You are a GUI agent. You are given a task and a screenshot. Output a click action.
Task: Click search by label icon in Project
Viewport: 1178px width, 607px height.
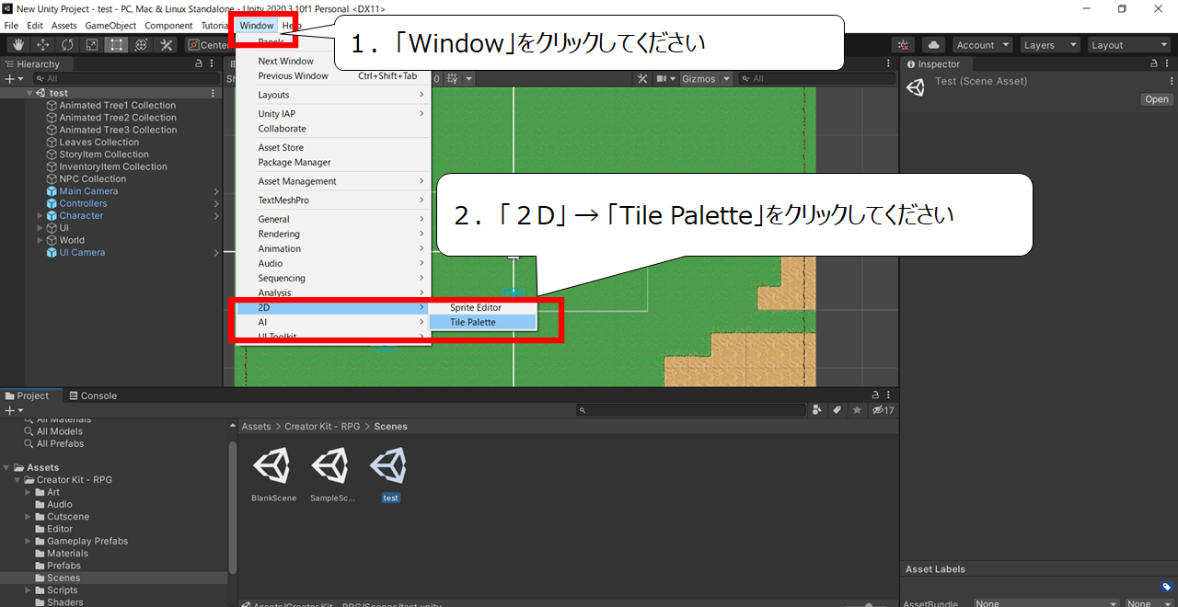coord(837,410)
